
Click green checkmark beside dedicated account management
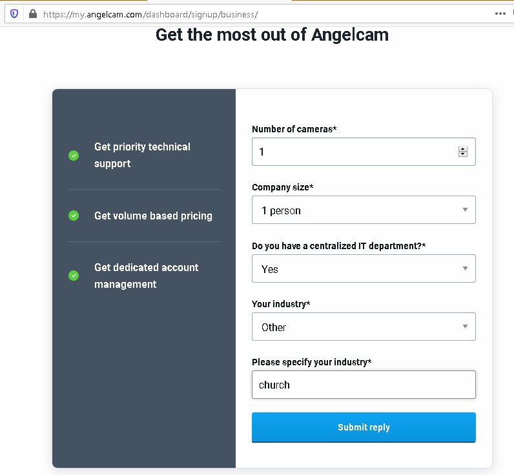[74, 276]
